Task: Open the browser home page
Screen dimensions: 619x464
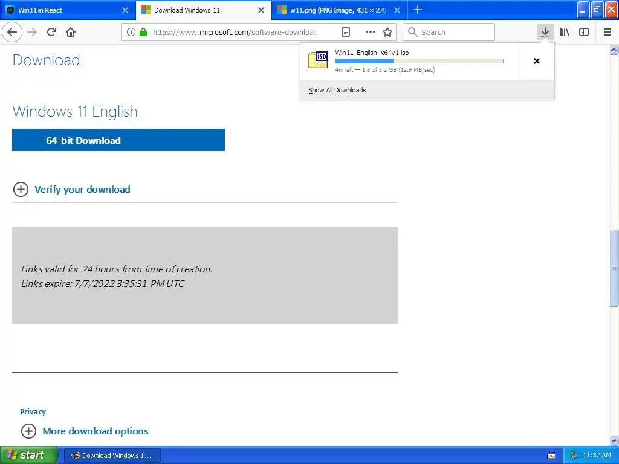Action: (71, 32)
